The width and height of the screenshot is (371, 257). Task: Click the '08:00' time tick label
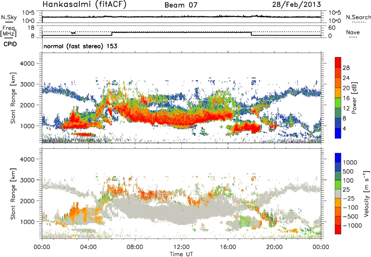point(135,247)
